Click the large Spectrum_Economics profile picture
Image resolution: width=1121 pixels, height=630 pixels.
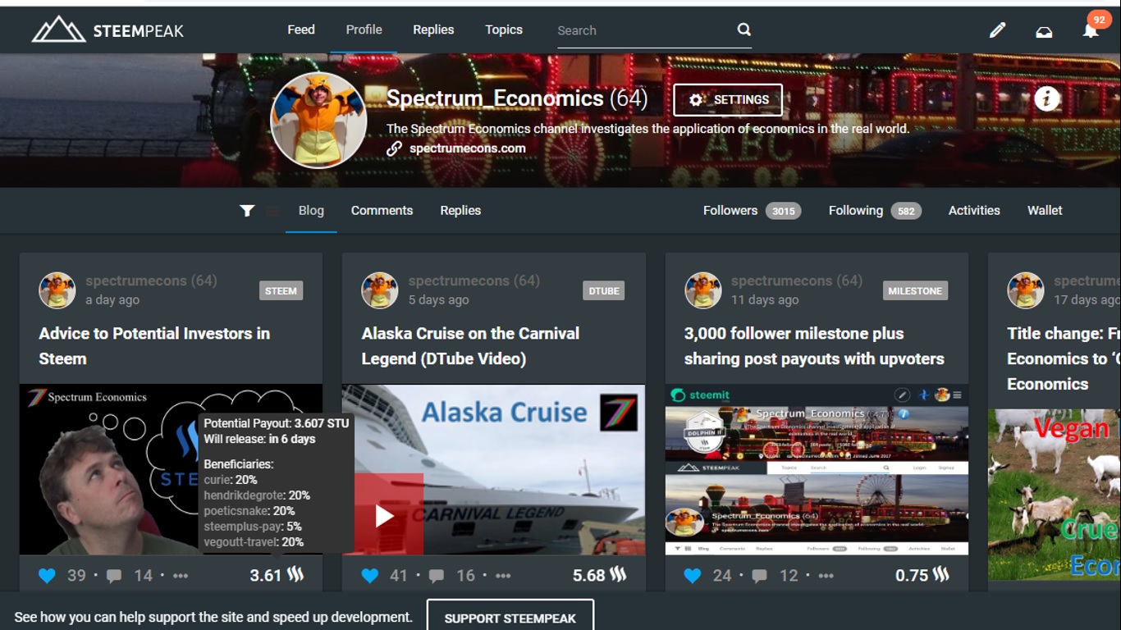click(x=319, y=120)
